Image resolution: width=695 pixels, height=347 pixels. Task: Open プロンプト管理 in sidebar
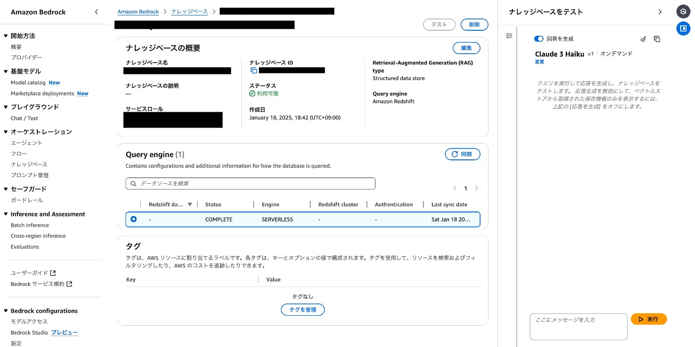click(30, 175)
